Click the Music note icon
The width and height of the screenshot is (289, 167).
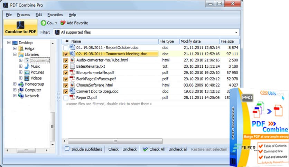pyautogui.click(x=27, y=66)
